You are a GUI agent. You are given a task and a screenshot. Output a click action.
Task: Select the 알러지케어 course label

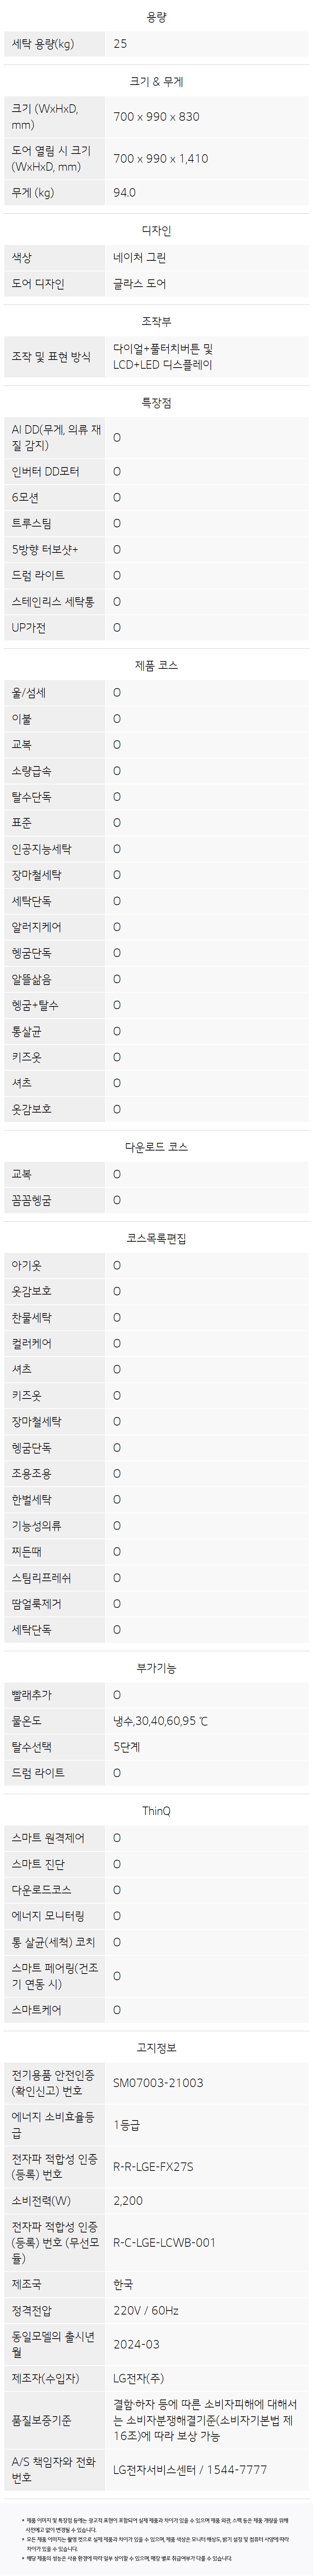click(x=37, y=927)
